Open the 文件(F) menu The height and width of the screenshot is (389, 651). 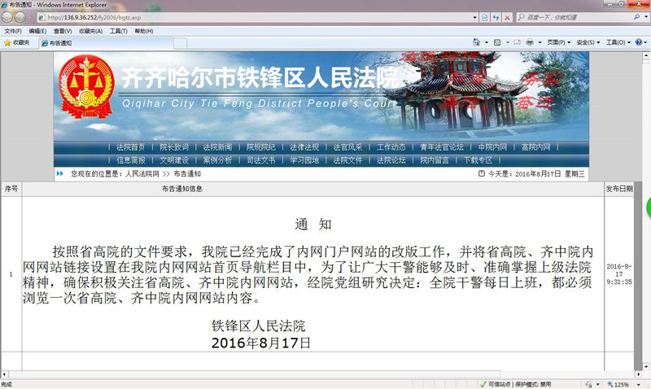[13, 31]
